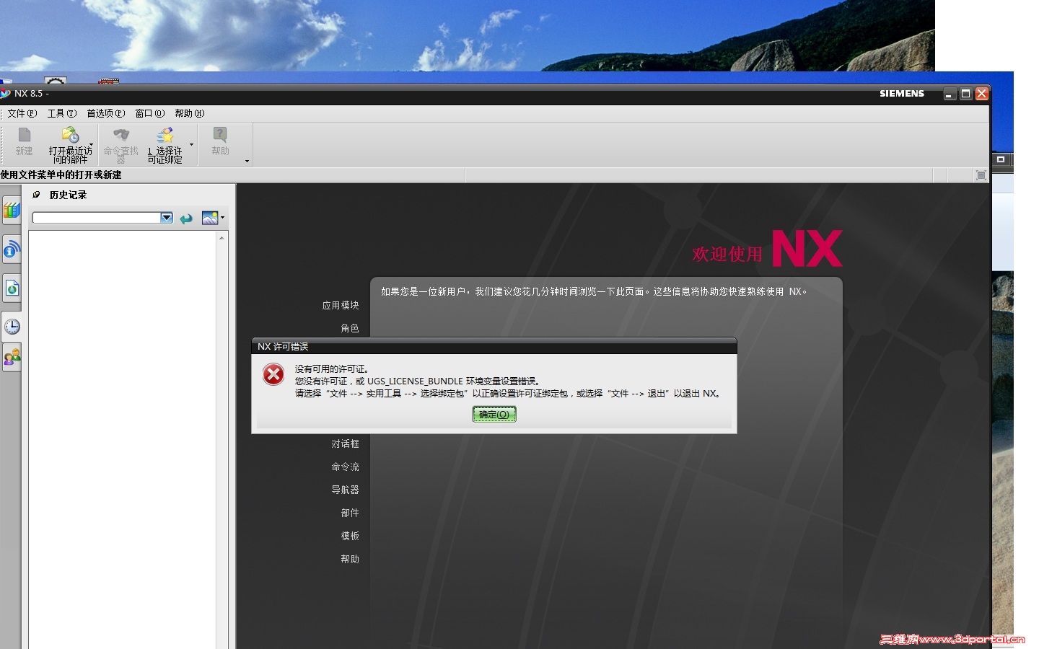The width and height of the screenshot is (1039, 649).
Task: Open the web browser page tab in sidebar
Action: (x=12, y=288)
